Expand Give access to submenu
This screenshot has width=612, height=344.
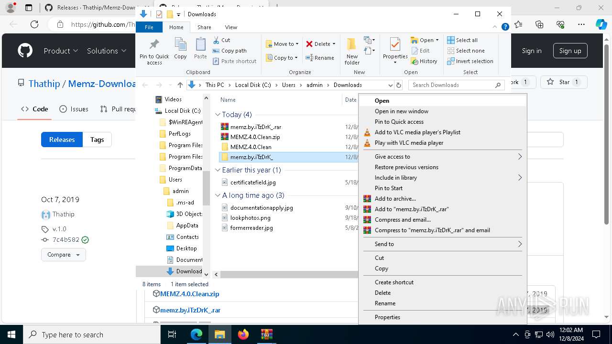(x=443, y=157)
